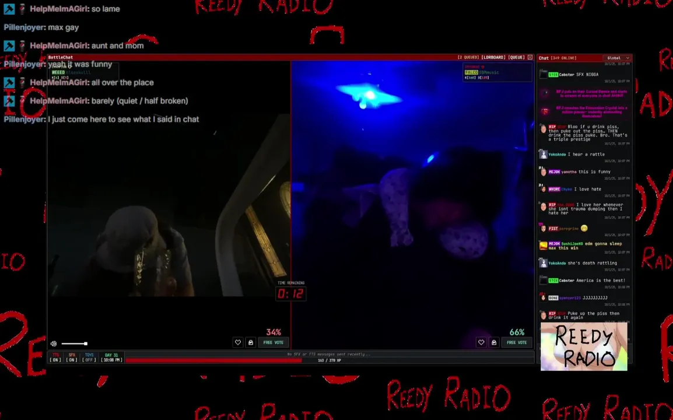This screenshot has height=420, width=673.
Task: Click the message 'JJJJJJJJJJ'
Action: point(595,297)
